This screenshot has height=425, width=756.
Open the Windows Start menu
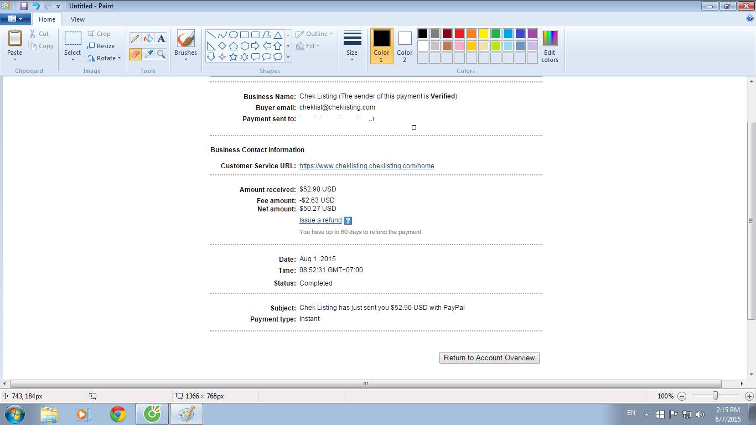point(14,414)
